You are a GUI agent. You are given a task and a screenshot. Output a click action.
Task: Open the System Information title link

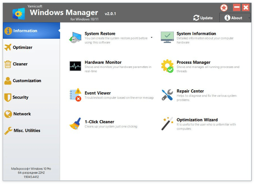196,34
